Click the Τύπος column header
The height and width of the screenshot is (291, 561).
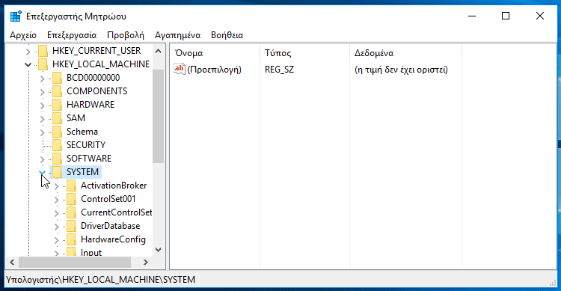pyautogui.click(x=305, y=53)
